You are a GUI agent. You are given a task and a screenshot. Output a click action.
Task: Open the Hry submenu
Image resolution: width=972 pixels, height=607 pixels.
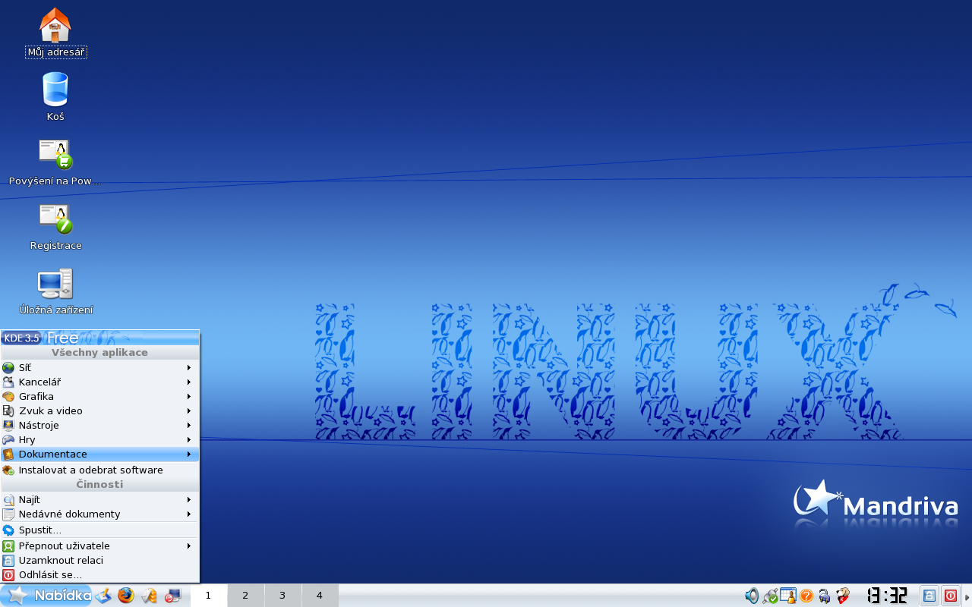tap(99, 439)
